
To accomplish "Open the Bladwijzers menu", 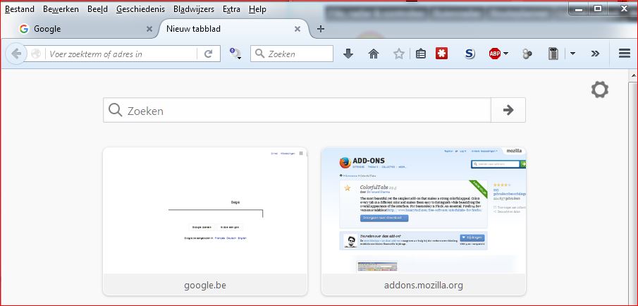I will (194, 9).
